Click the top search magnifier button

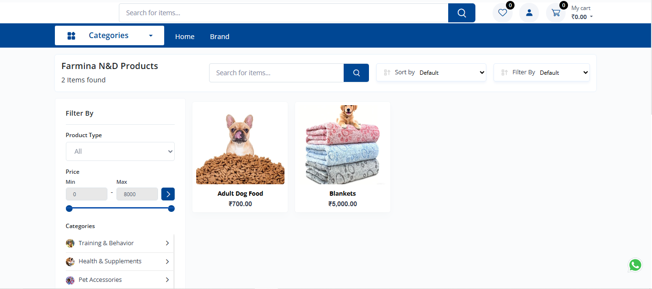pos(462,13)
